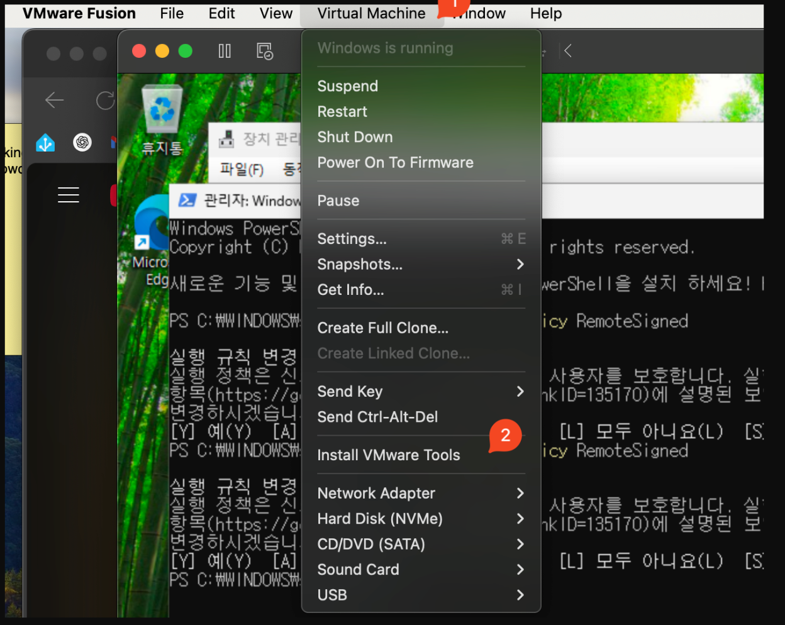Open the ChatGPT bookmark icon
785x625 pixels.
coord(82,143)
